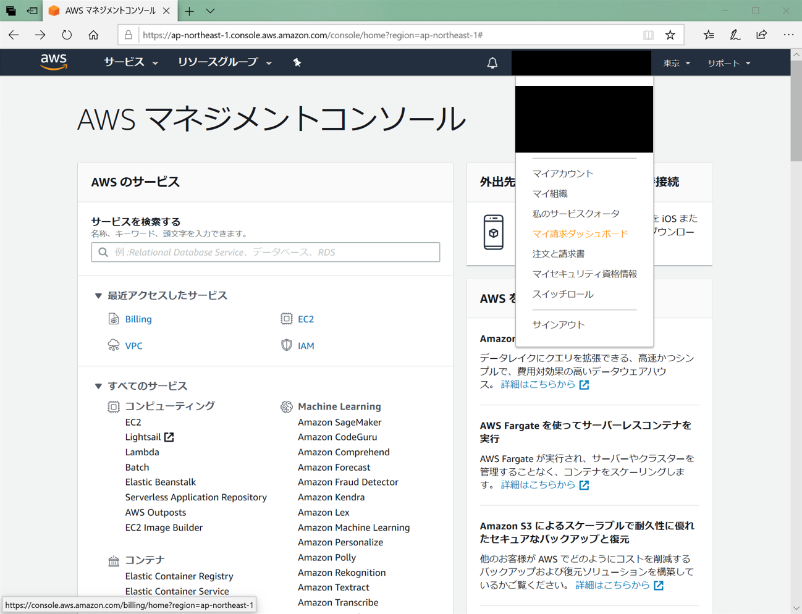Screen dimensions: 802x614
Task: Open the リソースグループ dropdown
Action: pyautogui.click(x=225, y=62)
